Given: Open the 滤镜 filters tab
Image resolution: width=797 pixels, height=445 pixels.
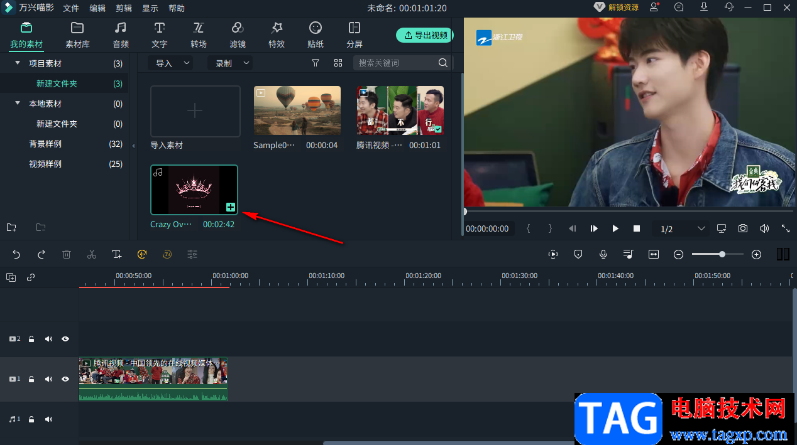Looking at the screenshot, I should pyautogui.click(x=238, y=35).
